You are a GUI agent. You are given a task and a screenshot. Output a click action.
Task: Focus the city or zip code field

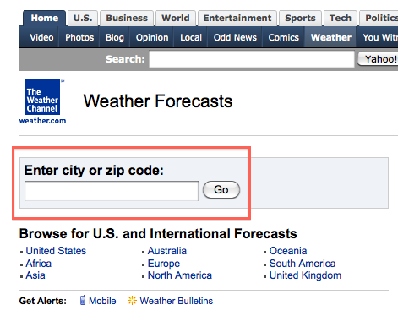pos(112,191)
